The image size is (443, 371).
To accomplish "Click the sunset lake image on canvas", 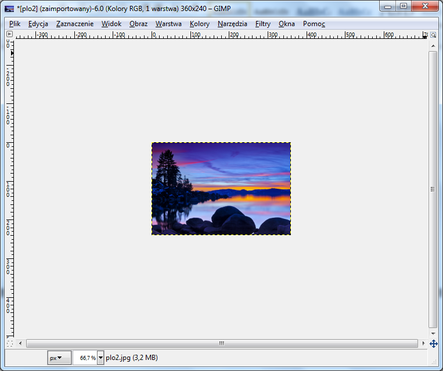I will coord(221,189).
